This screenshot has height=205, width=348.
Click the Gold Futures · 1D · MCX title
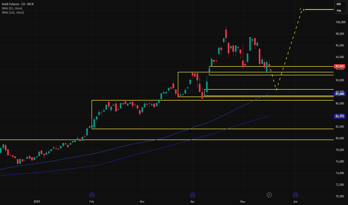(18, 4)
